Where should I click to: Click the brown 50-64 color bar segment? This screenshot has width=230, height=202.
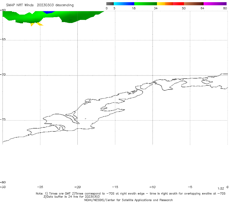click(x=194, y=4)
